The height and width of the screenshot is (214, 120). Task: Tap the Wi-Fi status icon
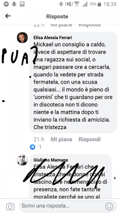77,4
